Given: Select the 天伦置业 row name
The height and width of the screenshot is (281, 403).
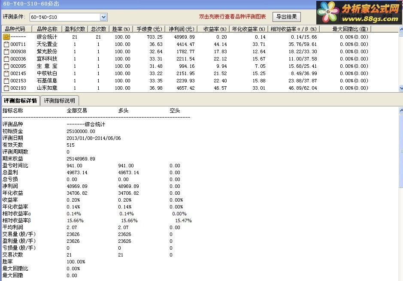Looking at the screenshot, I should coord(47,44).
